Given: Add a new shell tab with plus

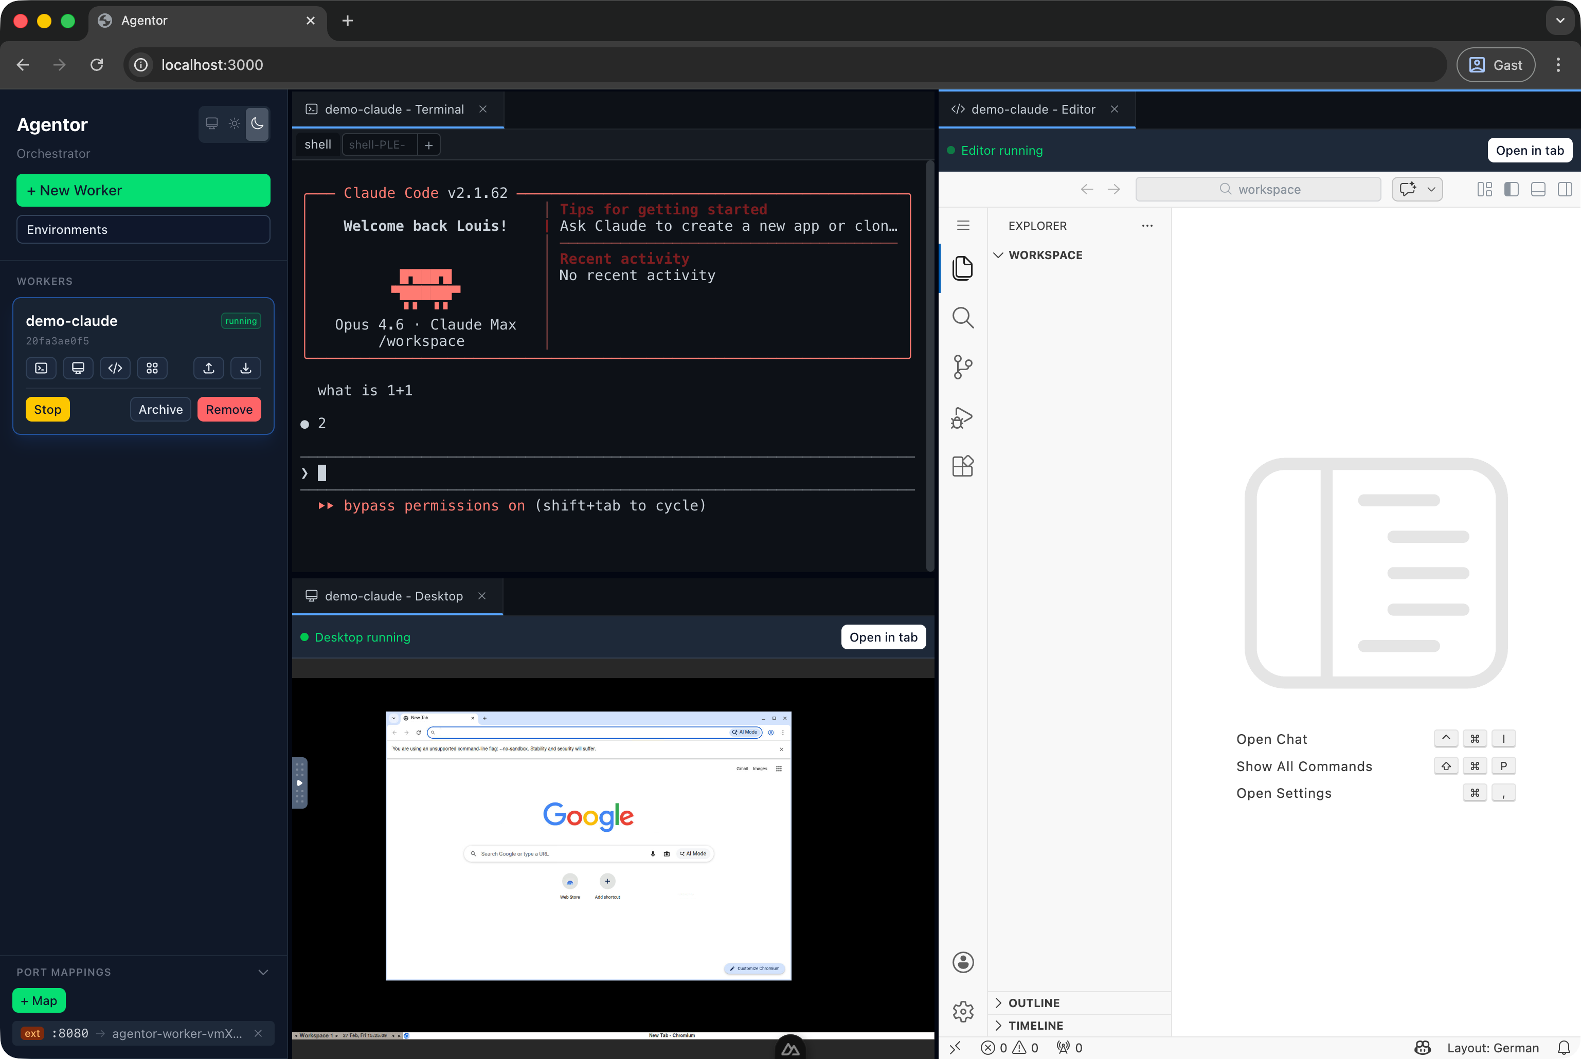Looking at the screenshot, I should [x=428, y=144].
